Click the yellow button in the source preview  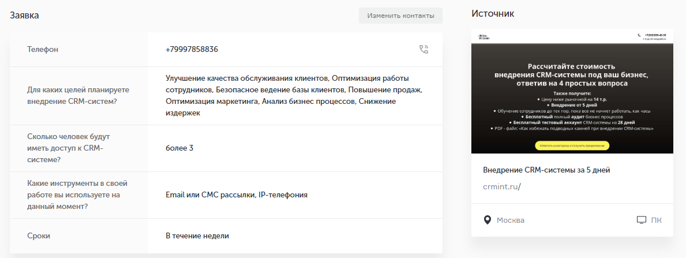coord(572,146)
